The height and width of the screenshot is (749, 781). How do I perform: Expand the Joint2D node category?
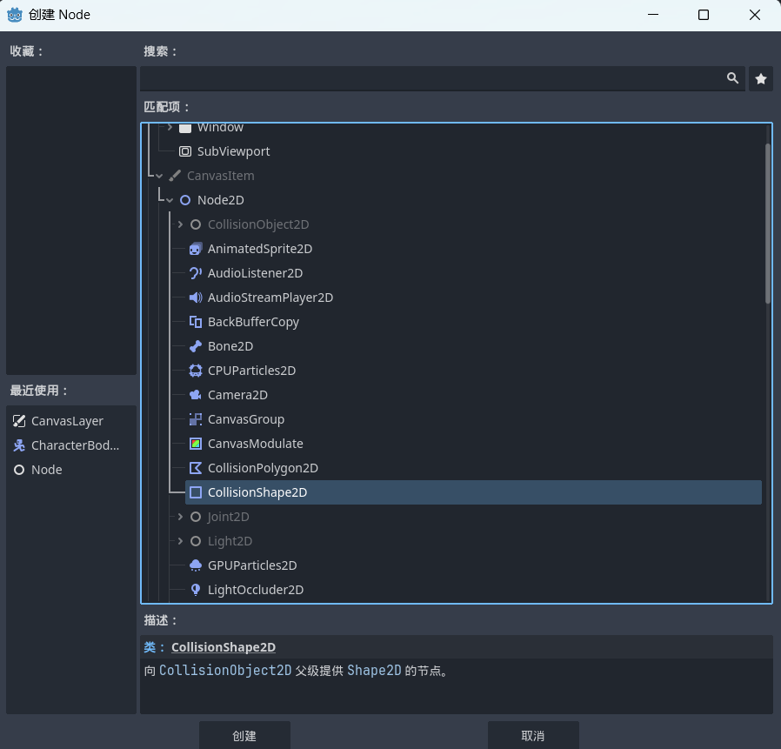180,517
